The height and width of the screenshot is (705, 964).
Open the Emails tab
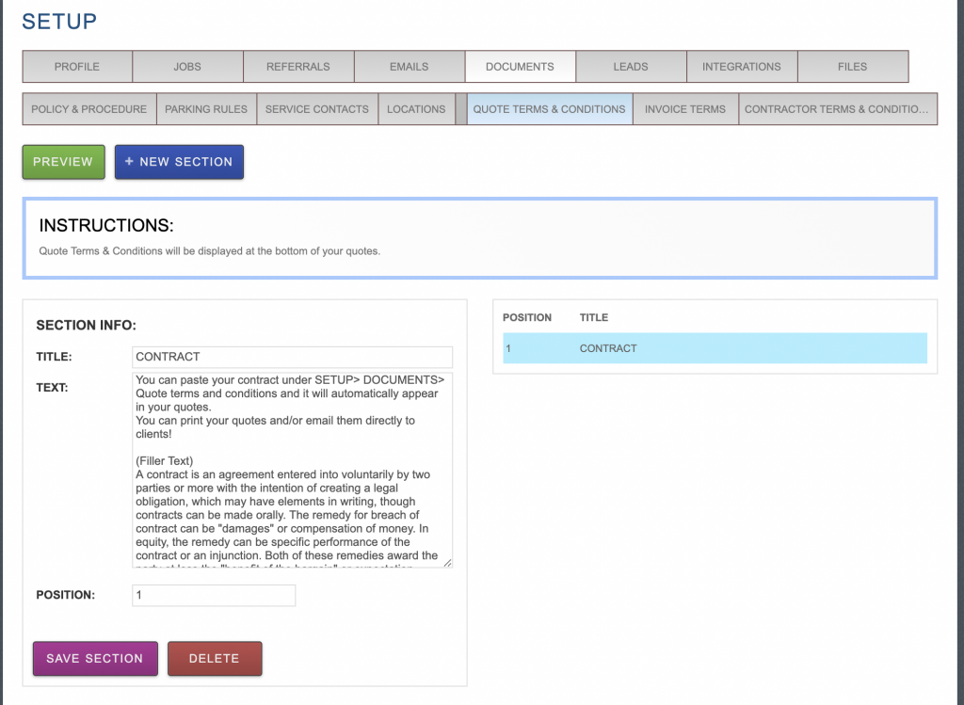[410, 67]
